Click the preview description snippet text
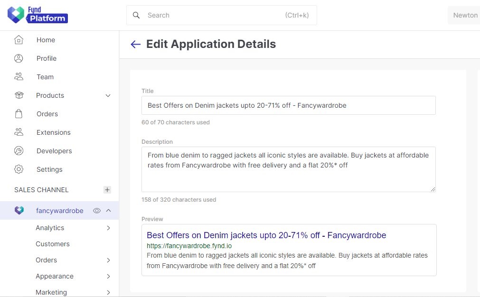Image resolution: width=480 pixels, height=297 pixels. point(287,260)
